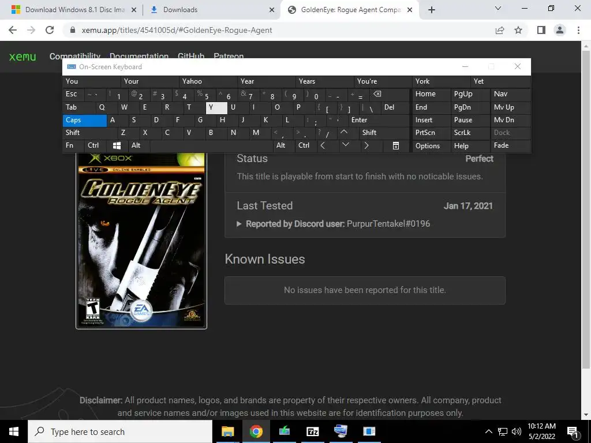Click the up arrow key on keyboard
This screenshot has width=591, height=443.
[x=344, y=132]
